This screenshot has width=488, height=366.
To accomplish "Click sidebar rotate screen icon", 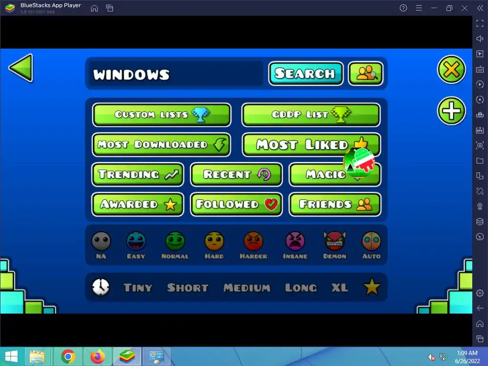I will pos(480,176).
